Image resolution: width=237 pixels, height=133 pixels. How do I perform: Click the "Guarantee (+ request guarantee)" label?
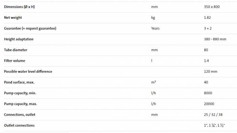[30, 28]
